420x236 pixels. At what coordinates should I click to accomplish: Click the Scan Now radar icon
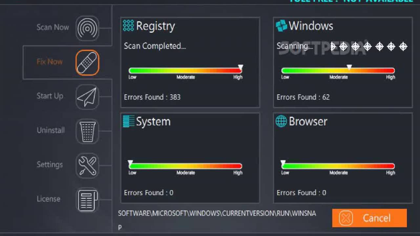(87, 28)
